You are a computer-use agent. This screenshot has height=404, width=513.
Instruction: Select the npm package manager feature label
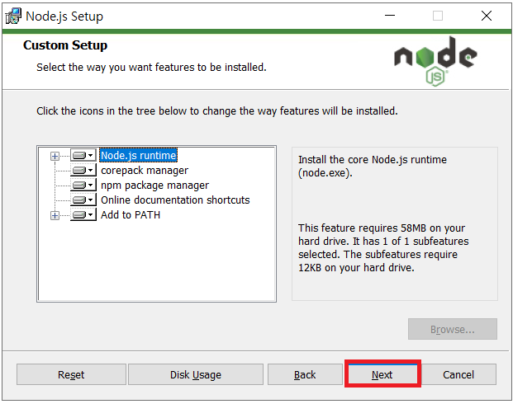point(154,186)
